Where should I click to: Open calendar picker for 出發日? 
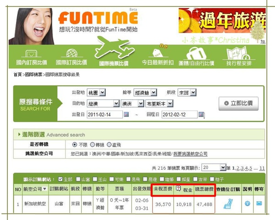pos(126,115)
